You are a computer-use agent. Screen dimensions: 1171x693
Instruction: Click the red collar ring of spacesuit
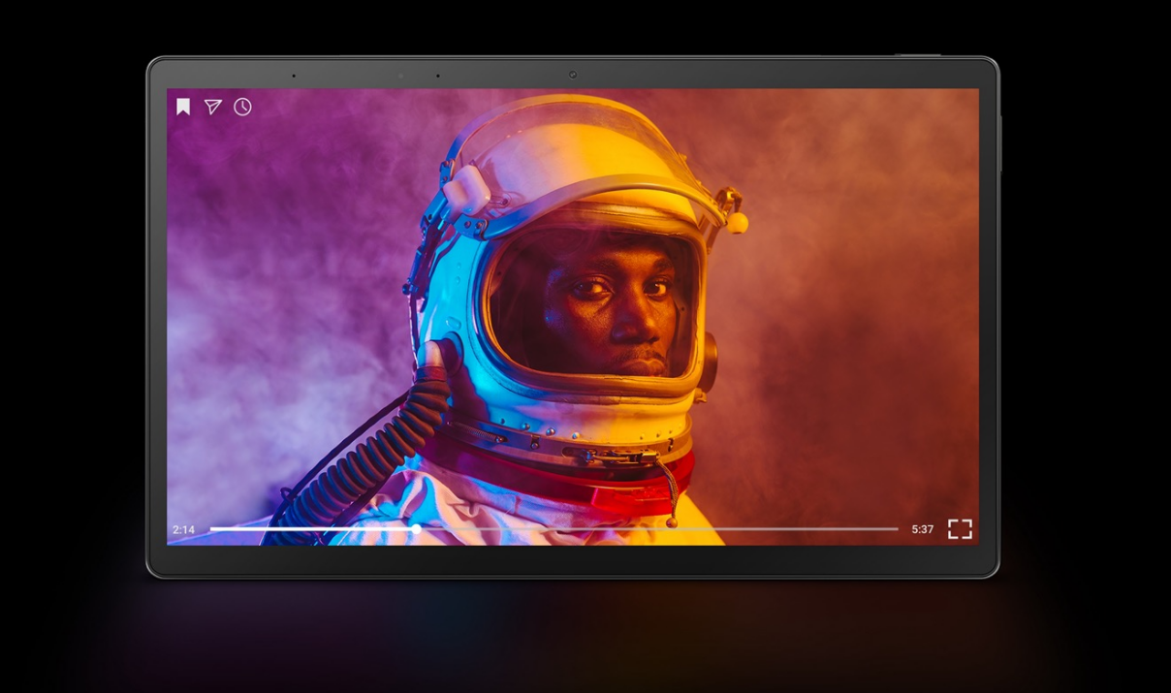coord(582,475)
